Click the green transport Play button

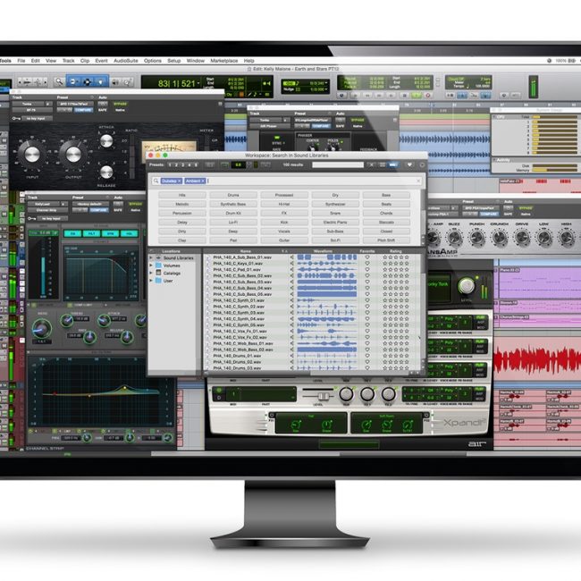click(417, 96)
